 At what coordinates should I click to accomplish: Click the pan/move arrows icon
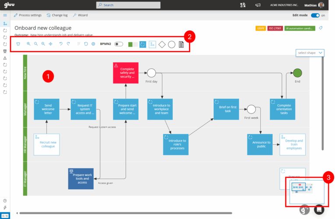point(50,44)
